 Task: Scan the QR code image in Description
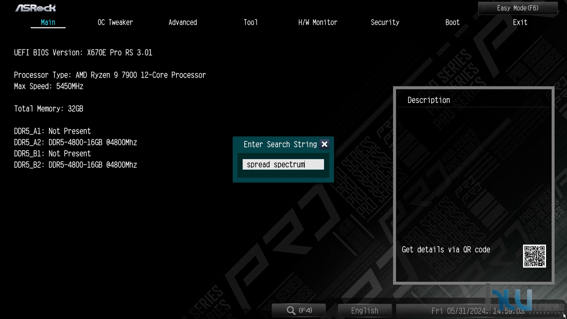coord(534,256)
